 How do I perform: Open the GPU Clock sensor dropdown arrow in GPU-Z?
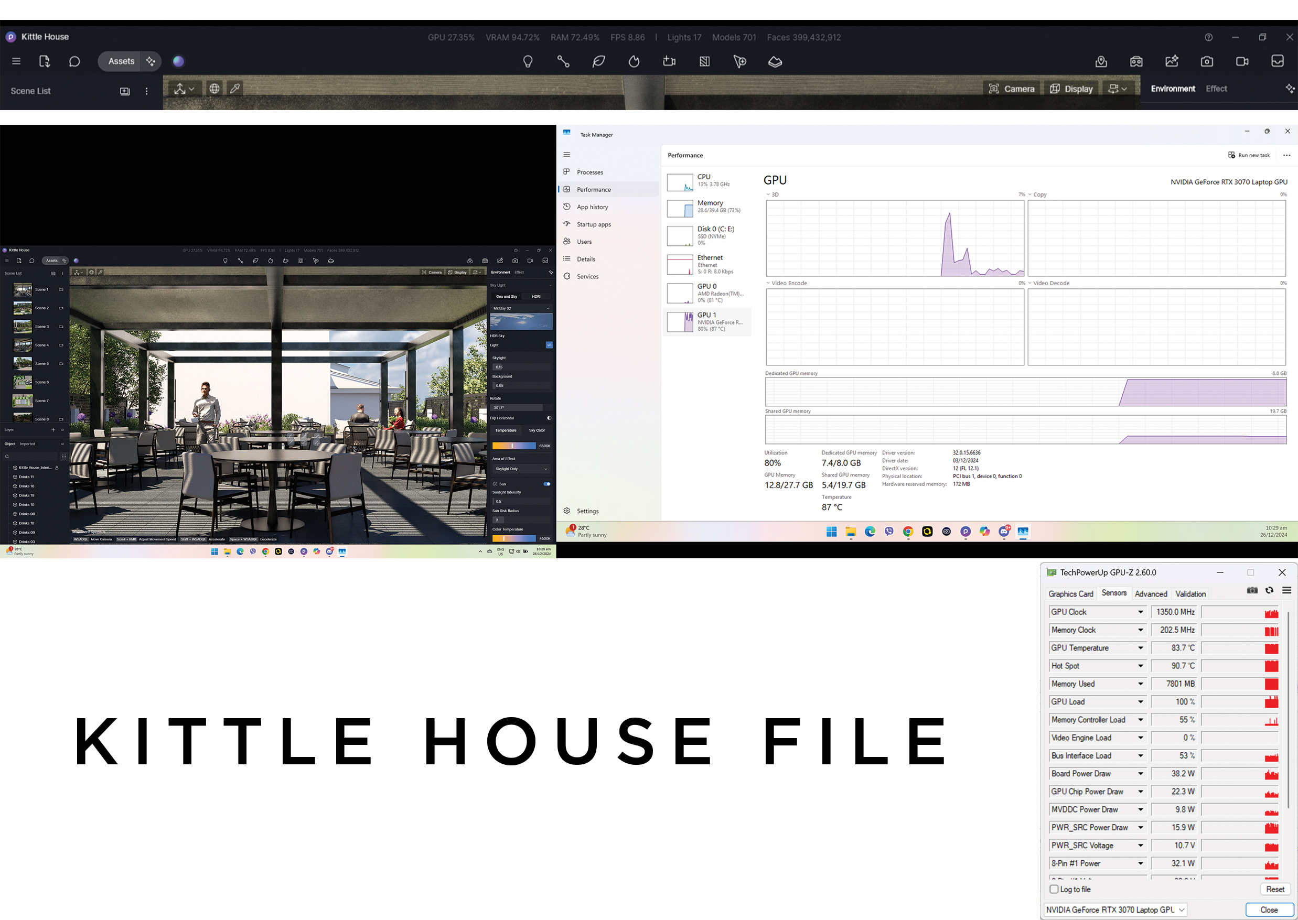(1141, 612)
